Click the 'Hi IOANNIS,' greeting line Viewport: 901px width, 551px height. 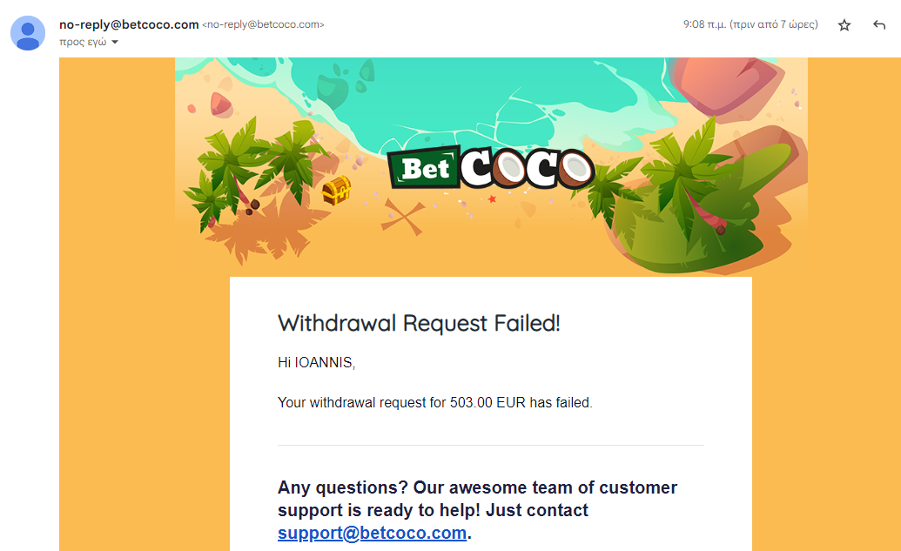(x=317, y=363)
